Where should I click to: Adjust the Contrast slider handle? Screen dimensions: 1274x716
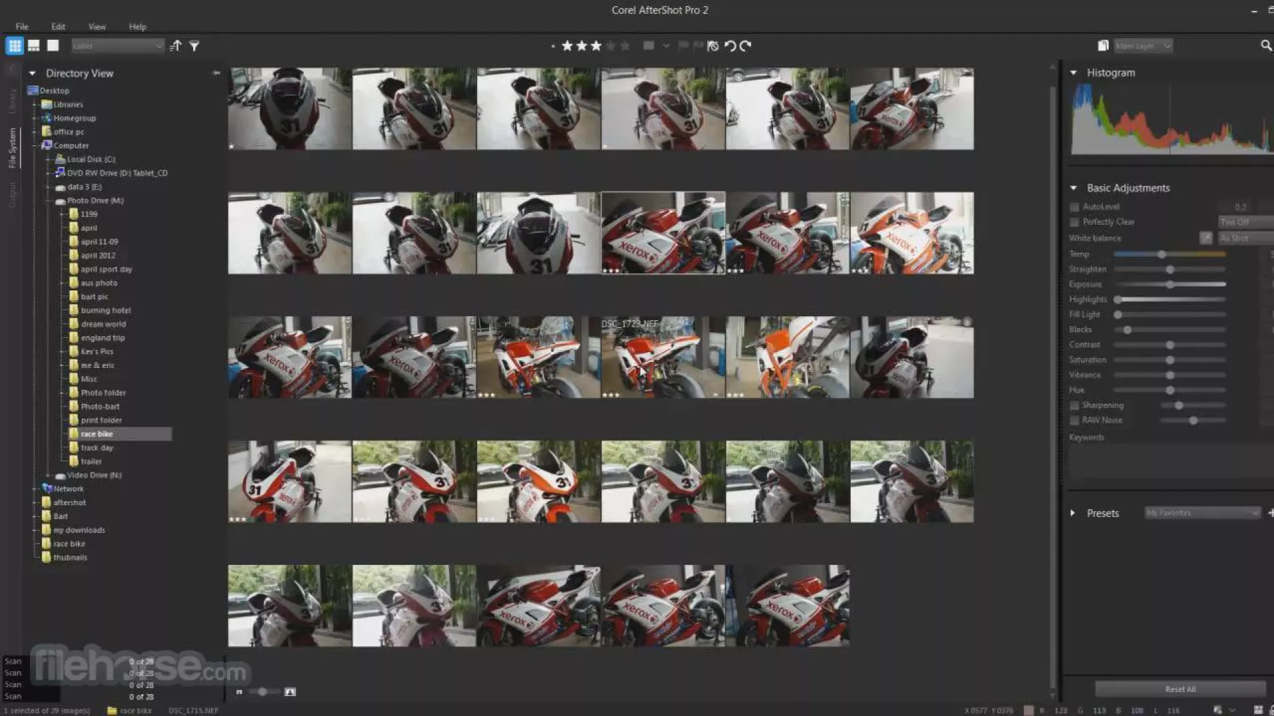click(x=1170, y=345)
